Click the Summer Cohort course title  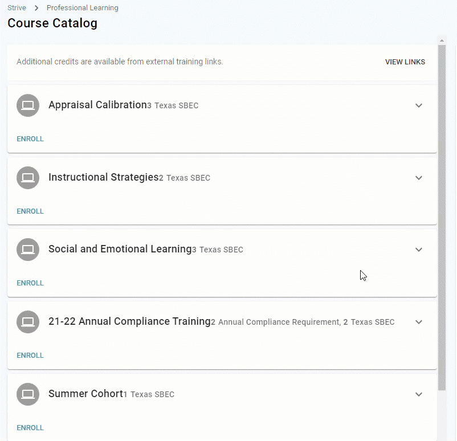coord(85,394)
